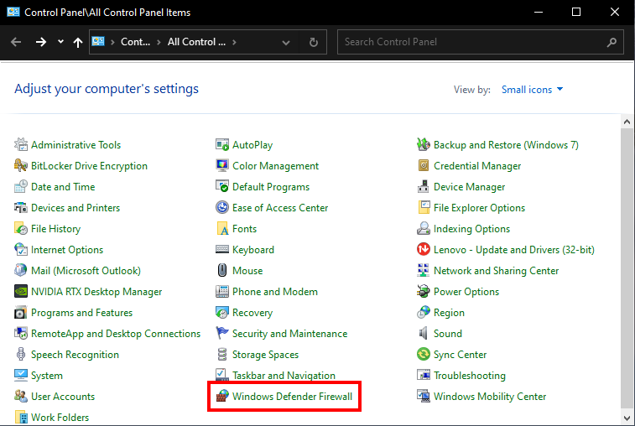Image resolution: width=635 pixels, height=426 pixels.
Task: Click the Color Management icon
Action: (222, 166)
